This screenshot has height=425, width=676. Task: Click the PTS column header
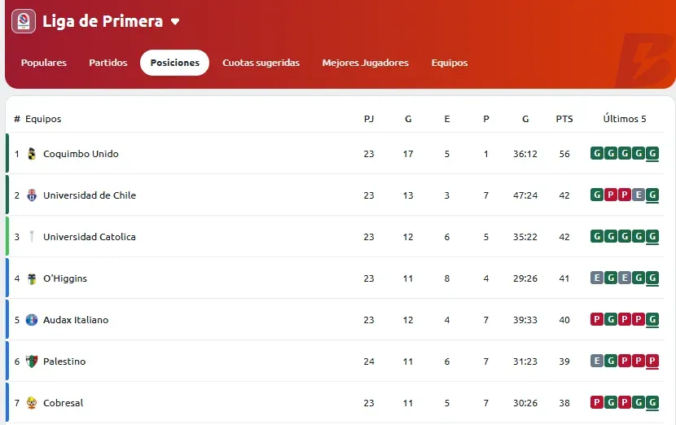[564, 119]
